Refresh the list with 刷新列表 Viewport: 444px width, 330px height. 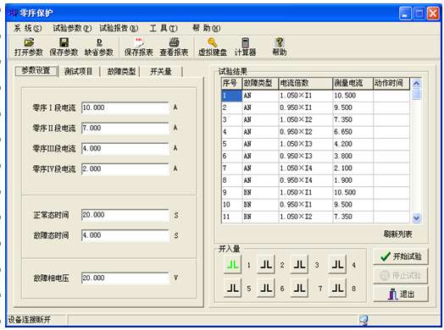point(398,234)
